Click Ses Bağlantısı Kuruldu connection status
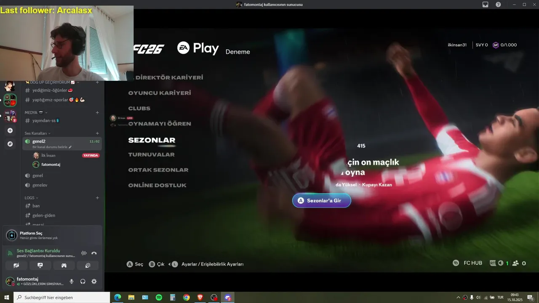Viewport: 539px width, 303px height. [x=38, y=251]
